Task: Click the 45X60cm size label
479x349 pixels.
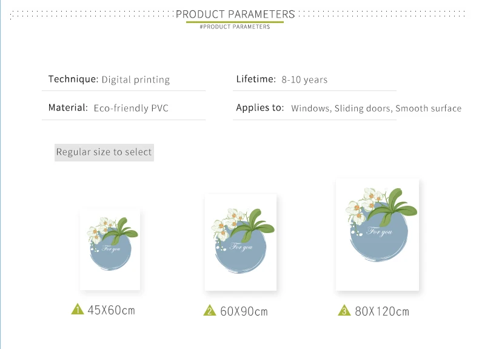Action: (x=111, y=310)
